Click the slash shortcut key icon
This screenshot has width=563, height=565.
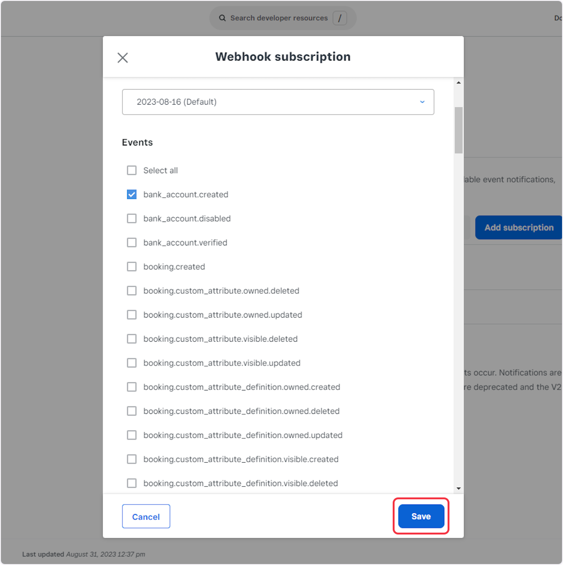pos(340,18)
